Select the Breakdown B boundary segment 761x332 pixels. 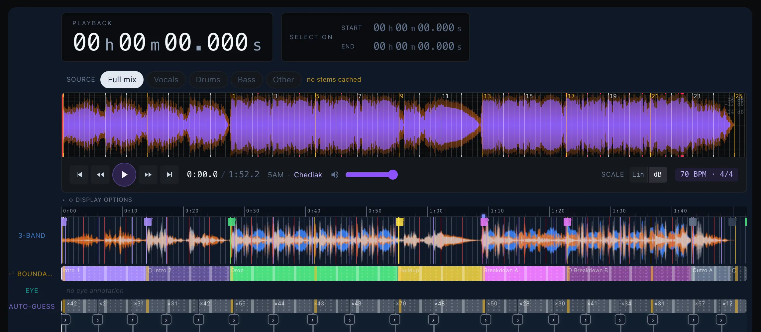[x=629, y=274]
